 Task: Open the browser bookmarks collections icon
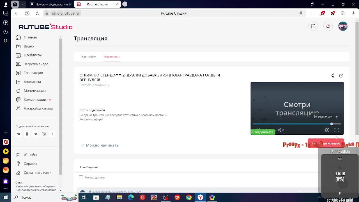coord(312,4)
